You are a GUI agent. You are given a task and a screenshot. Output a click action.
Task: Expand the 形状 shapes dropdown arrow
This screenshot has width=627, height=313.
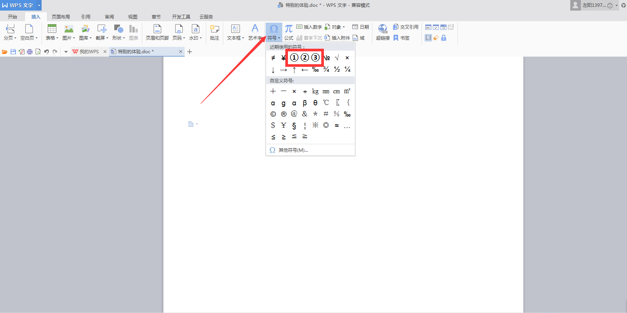click(124, 38)
